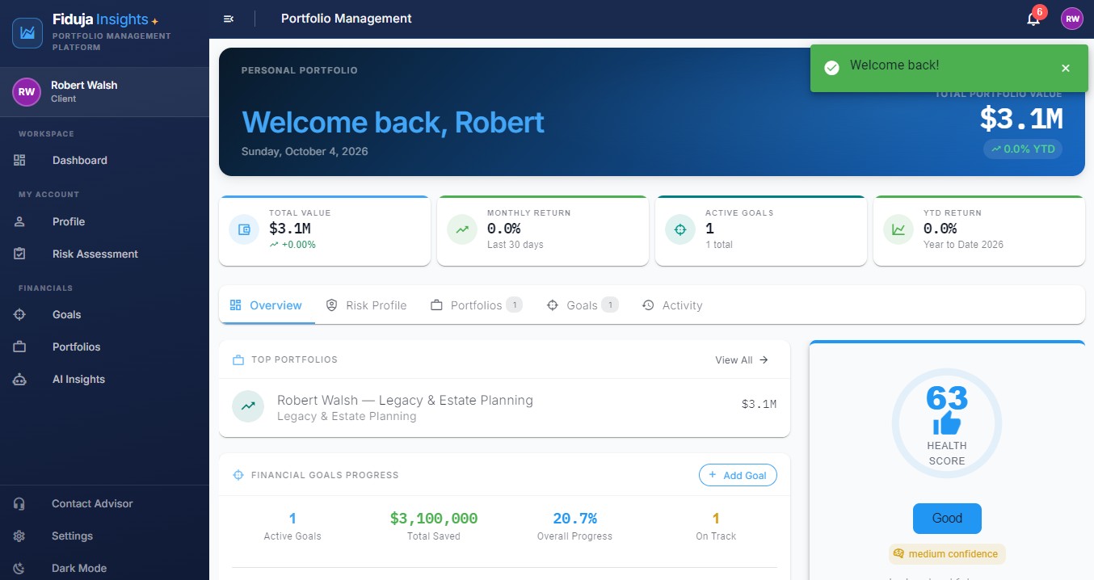This screenshot has height=580, width=1094.
Task: Dismiss the Welcome back notification
Action: [1066, 69]
